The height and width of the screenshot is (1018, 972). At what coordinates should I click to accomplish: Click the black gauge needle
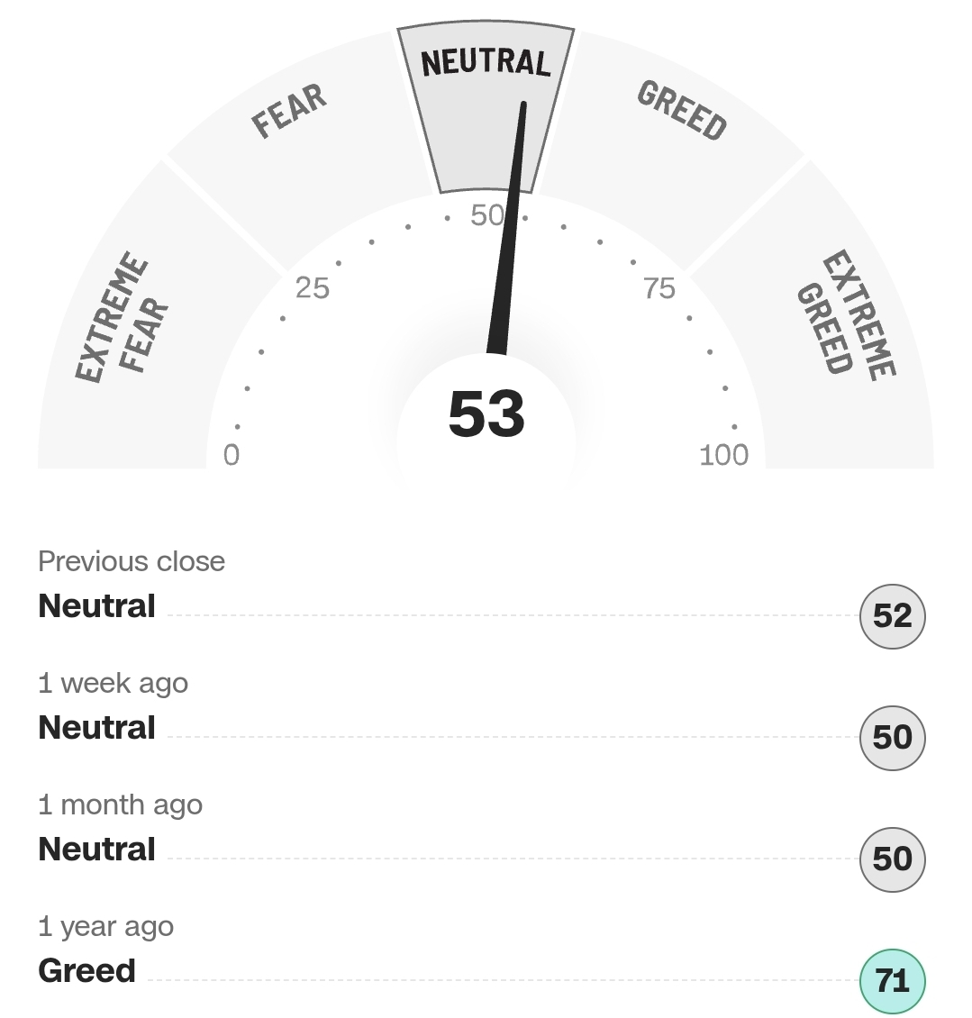(x=507, y=234)
